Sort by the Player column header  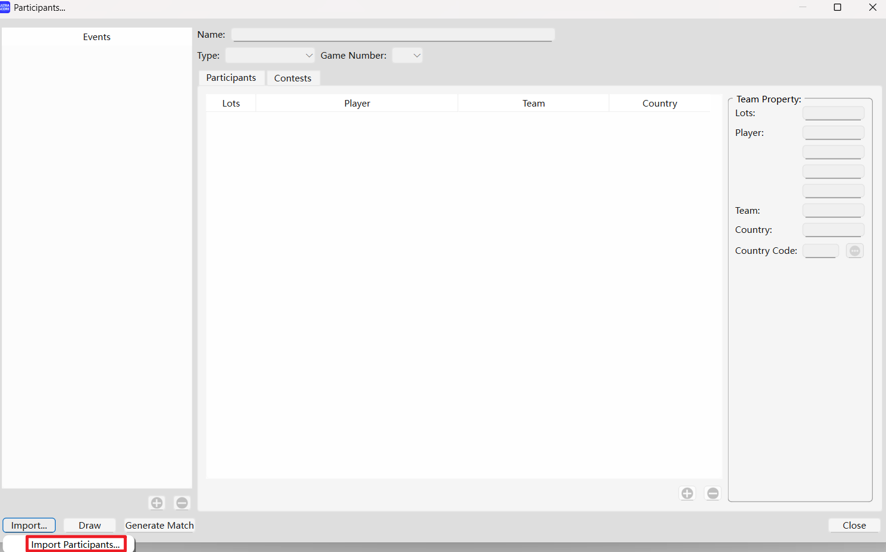[x=357, y=104]
